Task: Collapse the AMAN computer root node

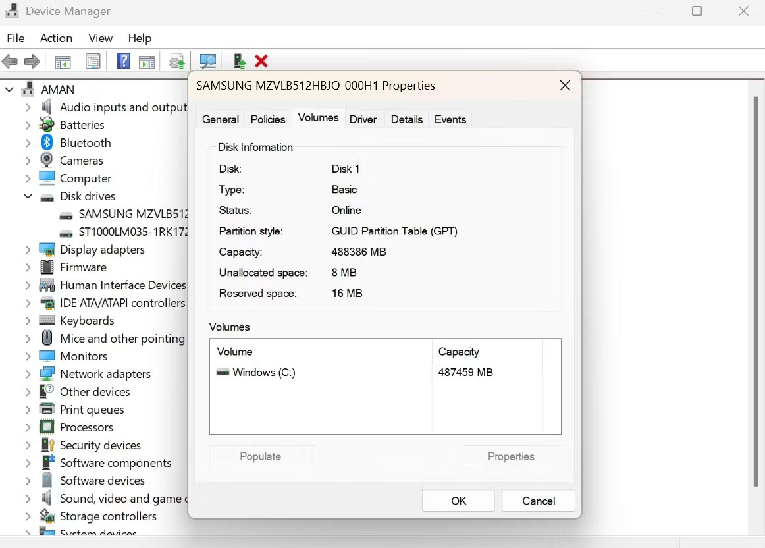Action: tap(9, 90)
